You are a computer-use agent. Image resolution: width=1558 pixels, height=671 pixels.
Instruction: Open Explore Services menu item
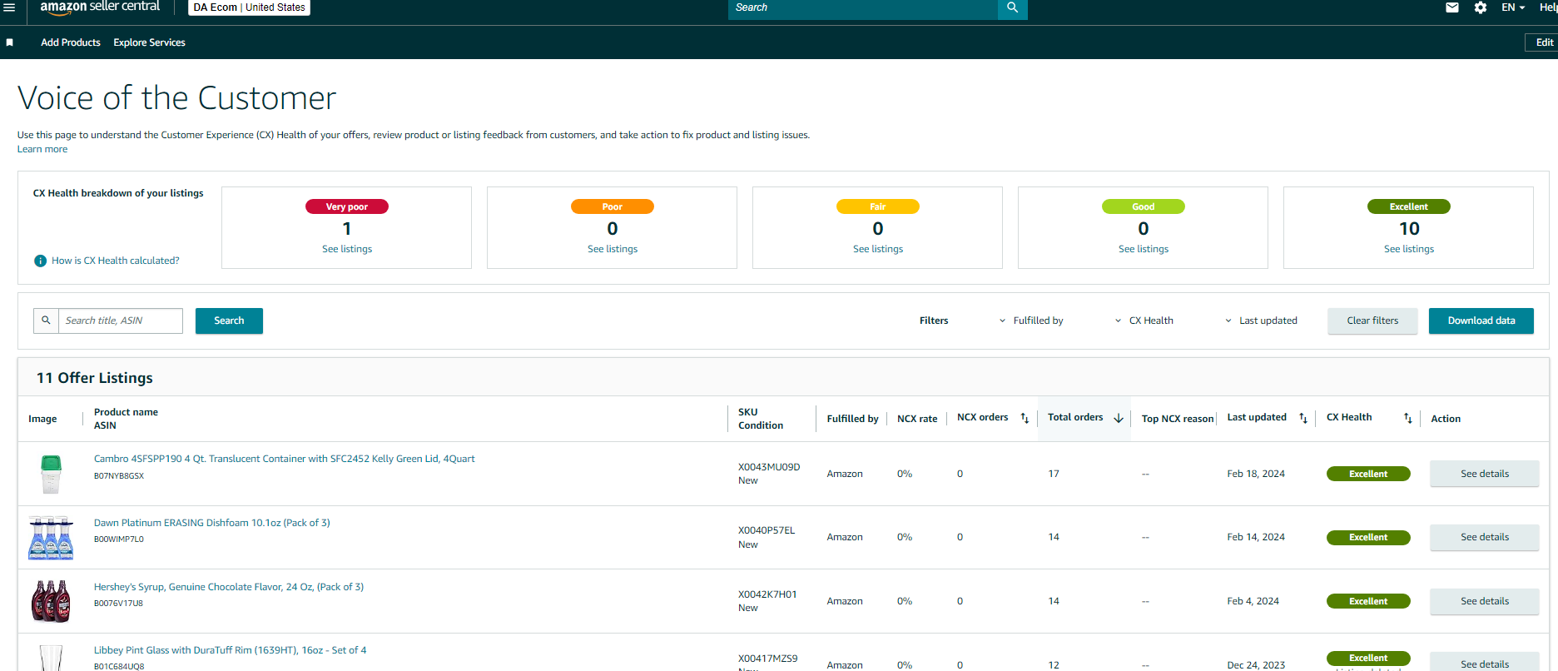[x=150, y=42]
